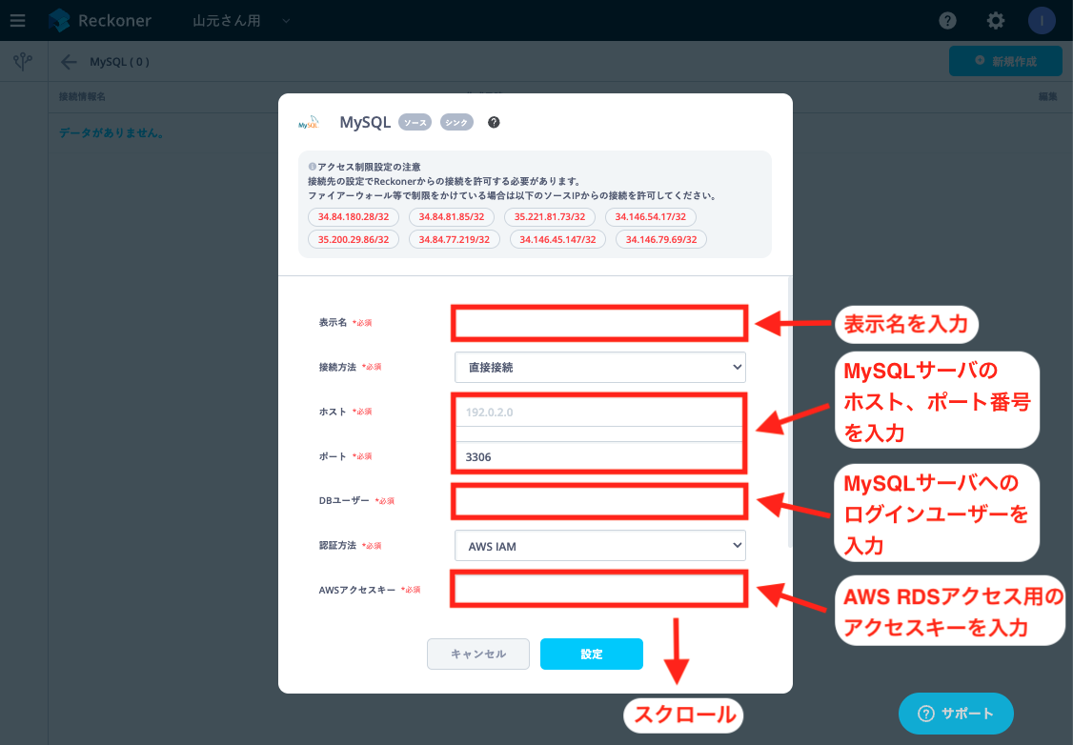Click the 新規作成 button
The image size is (1073, 745).
(1005, 62)
